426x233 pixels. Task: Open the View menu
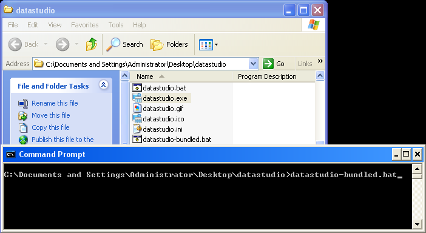(x=55, y=25)
